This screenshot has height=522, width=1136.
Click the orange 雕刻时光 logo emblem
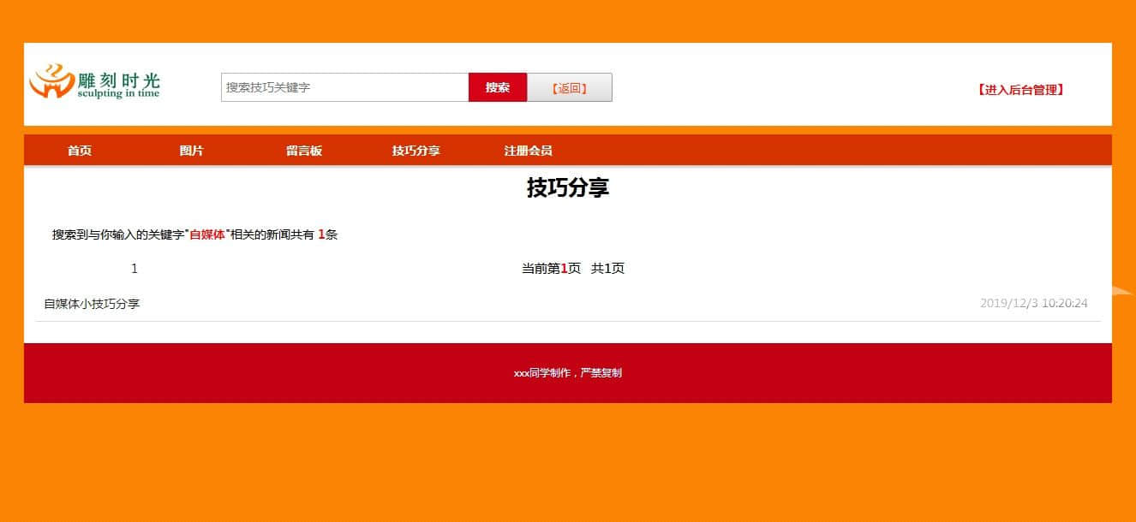point(51,82)
